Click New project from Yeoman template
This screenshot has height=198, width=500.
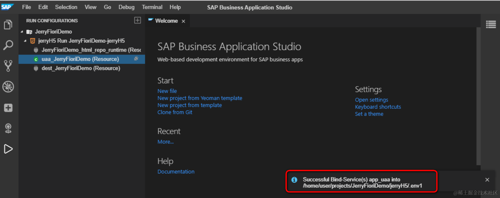[200, 98]
